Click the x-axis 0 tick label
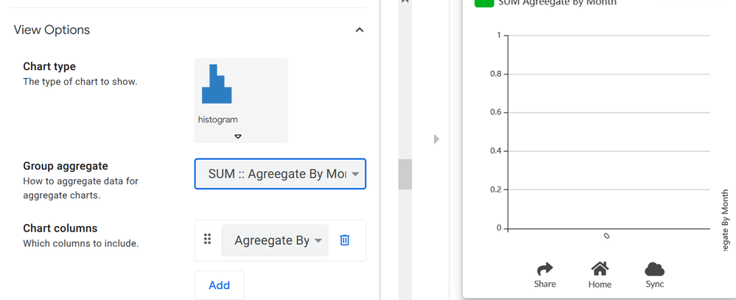 (606, 236)
